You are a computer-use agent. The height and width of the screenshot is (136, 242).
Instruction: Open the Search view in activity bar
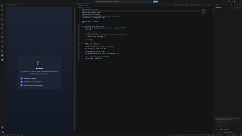[2, 10]
